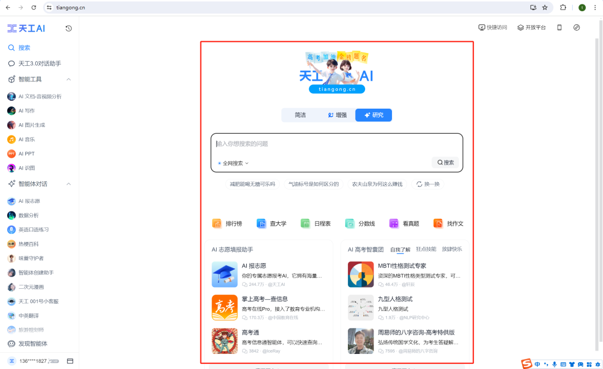Open the history clock icon beside the logo
Image resolution: width=603 pixels, height=369 pixels.
(x=69, y=28)
